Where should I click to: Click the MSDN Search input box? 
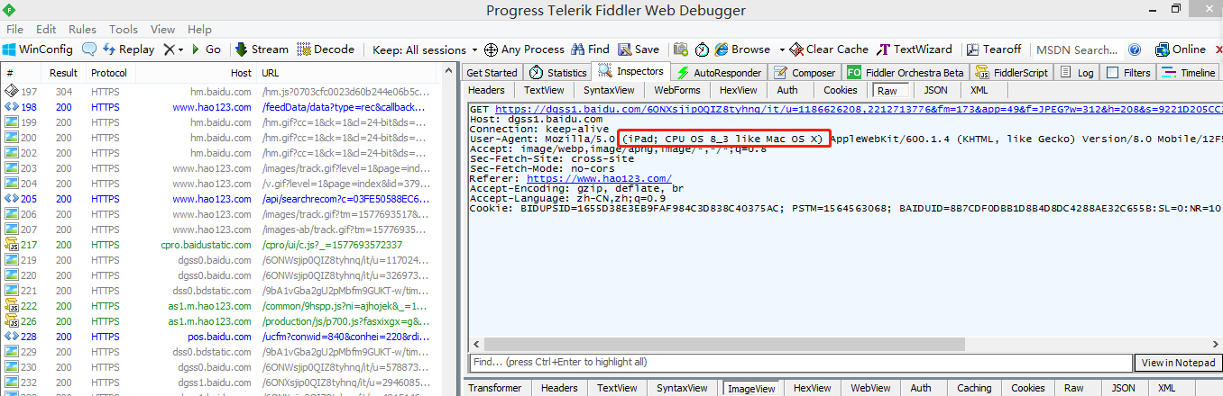pyautogui.click(x=1076, y=49)
